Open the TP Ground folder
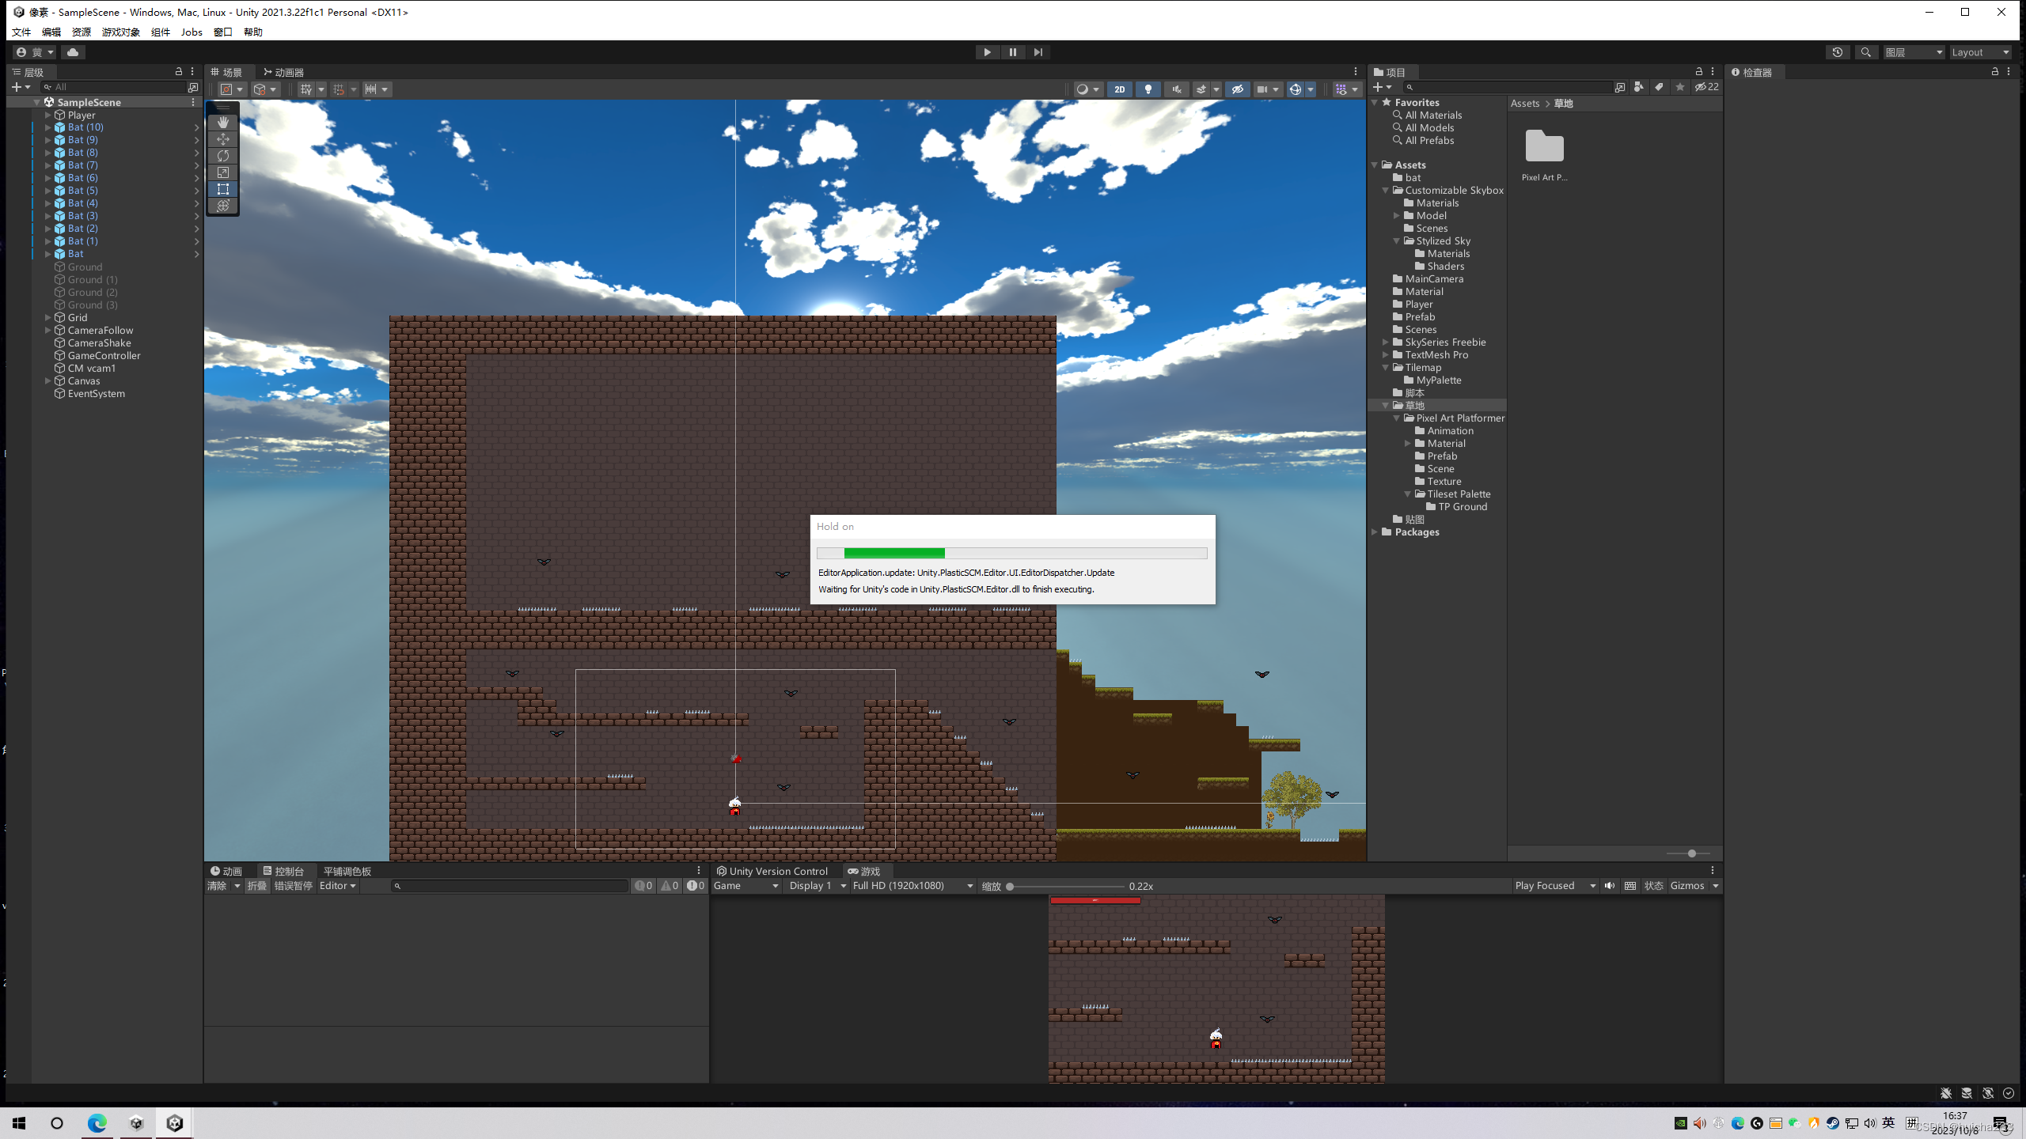 pos(1463,506)
